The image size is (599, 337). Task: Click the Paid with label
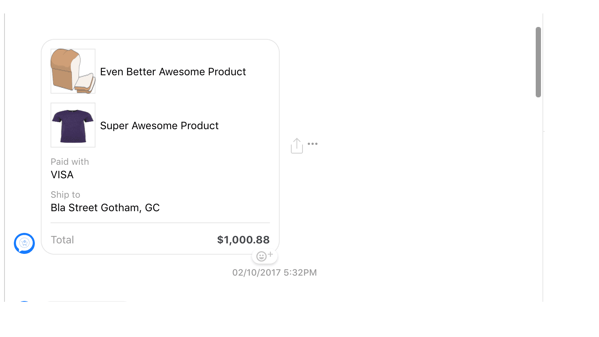[x=70, y=161]
